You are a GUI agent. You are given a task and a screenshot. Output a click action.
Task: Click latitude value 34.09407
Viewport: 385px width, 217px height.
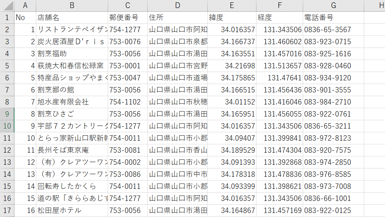coord(232,138)
